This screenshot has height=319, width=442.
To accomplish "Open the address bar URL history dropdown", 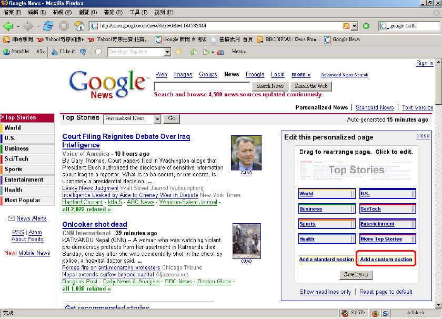I will pos(355,26).
